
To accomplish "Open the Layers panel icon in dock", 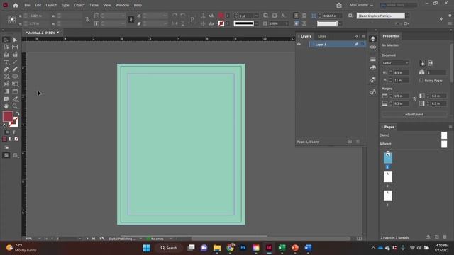I will 373,39.
